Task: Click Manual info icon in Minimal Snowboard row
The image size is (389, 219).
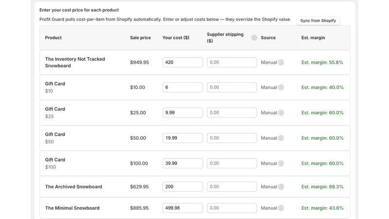Action: (281, 208)
